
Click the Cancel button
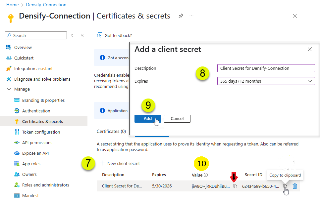(177, 118)
